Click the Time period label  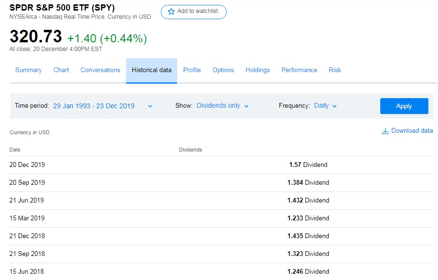(32, 105)
